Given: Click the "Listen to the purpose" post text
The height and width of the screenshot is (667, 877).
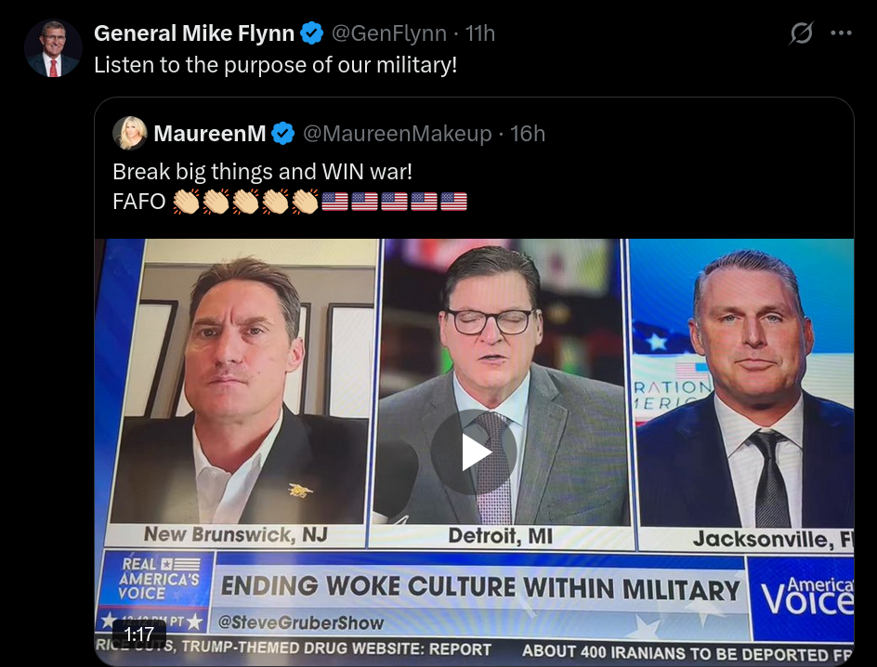Looking at the screenshot, I should [x=276, y=67].
